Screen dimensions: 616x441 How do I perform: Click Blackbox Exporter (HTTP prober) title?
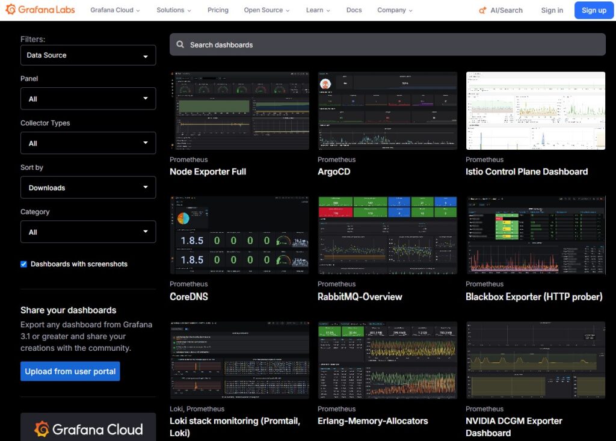534,297
